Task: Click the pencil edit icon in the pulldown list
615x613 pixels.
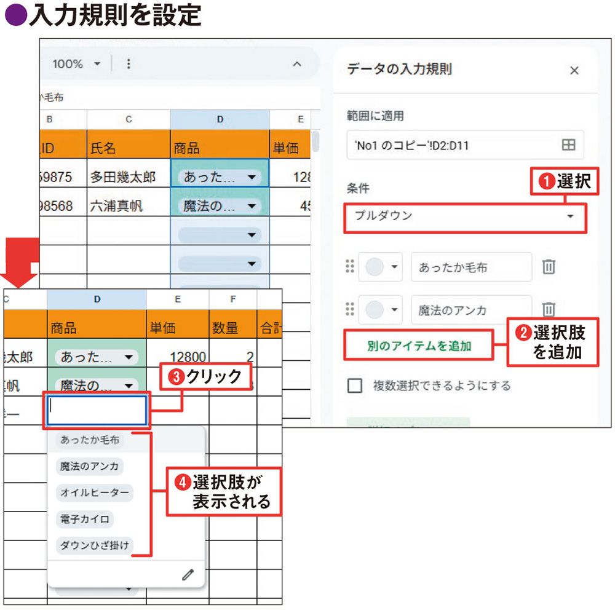Action: click(188, 574)
